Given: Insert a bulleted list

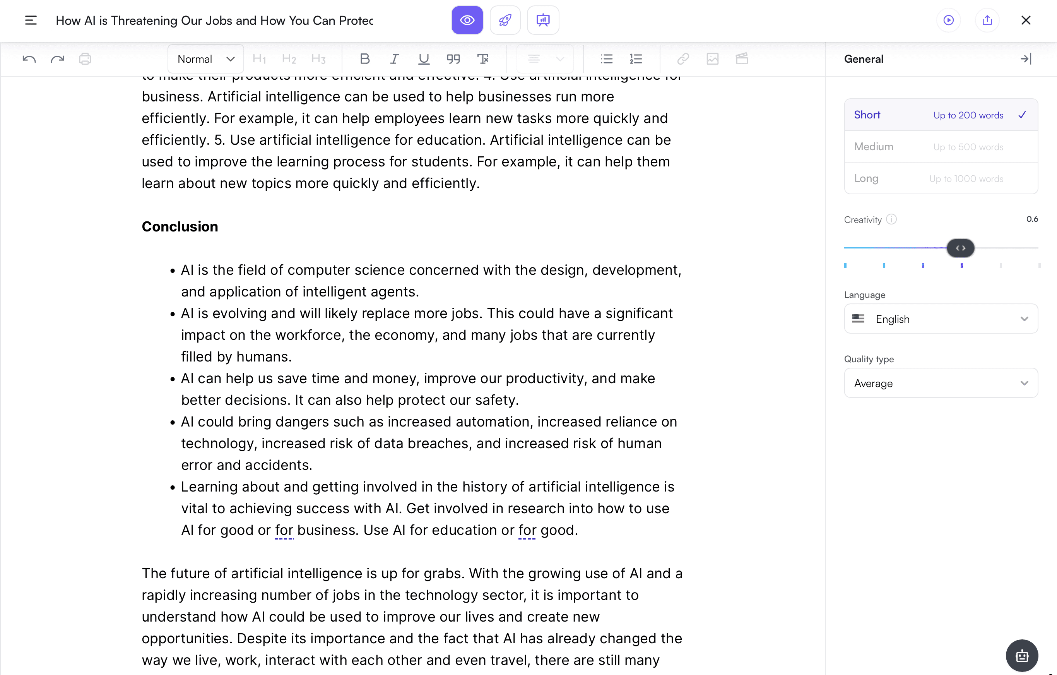Looking at the screenshot, I should tap(606, 59).
